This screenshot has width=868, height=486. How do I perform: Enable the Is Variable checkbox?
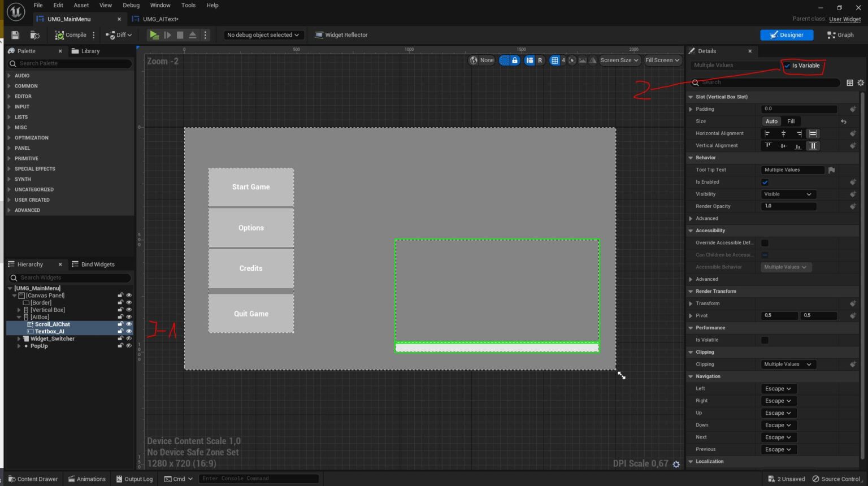coord(787,66)
